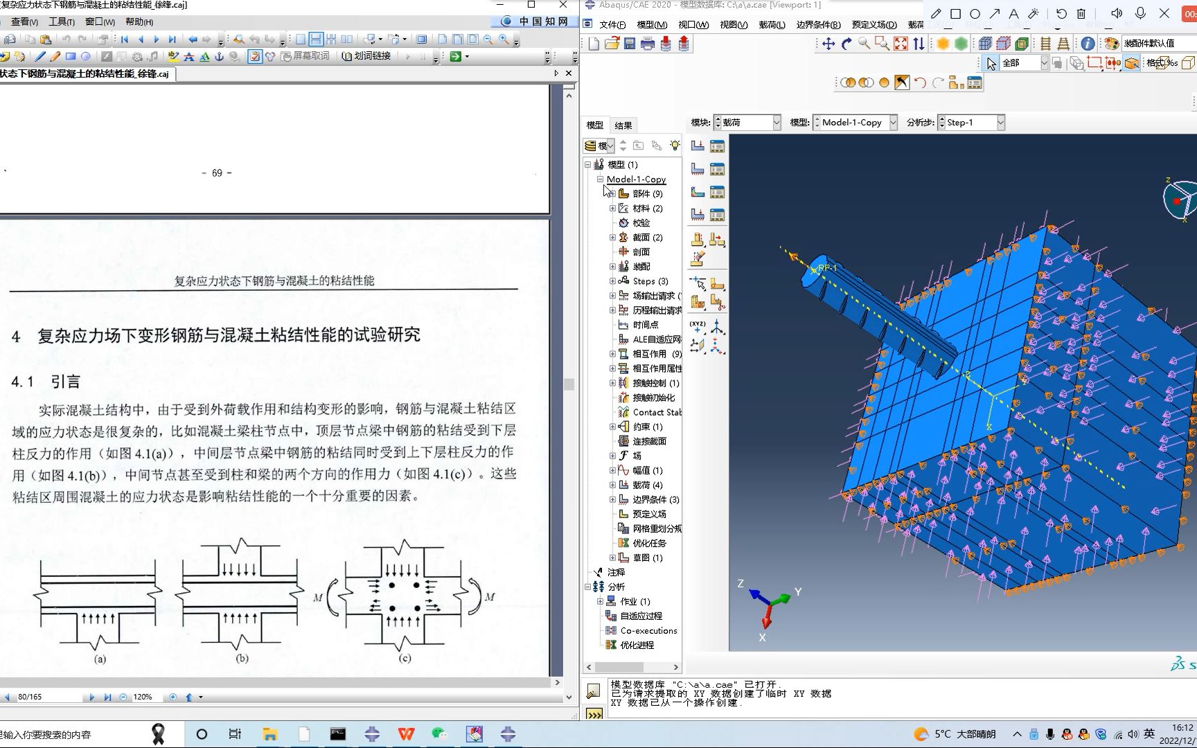This screenshot has height=748, width=1197.
Task: Collapse the Model-1-Copy tree node
Action: pyautogui.click(x=600, y=179)
